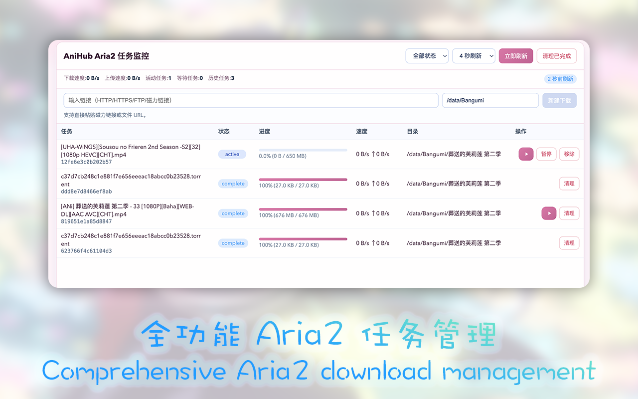Click the active status badge
This screenshot has height=399, width=638.
(232, 154)
